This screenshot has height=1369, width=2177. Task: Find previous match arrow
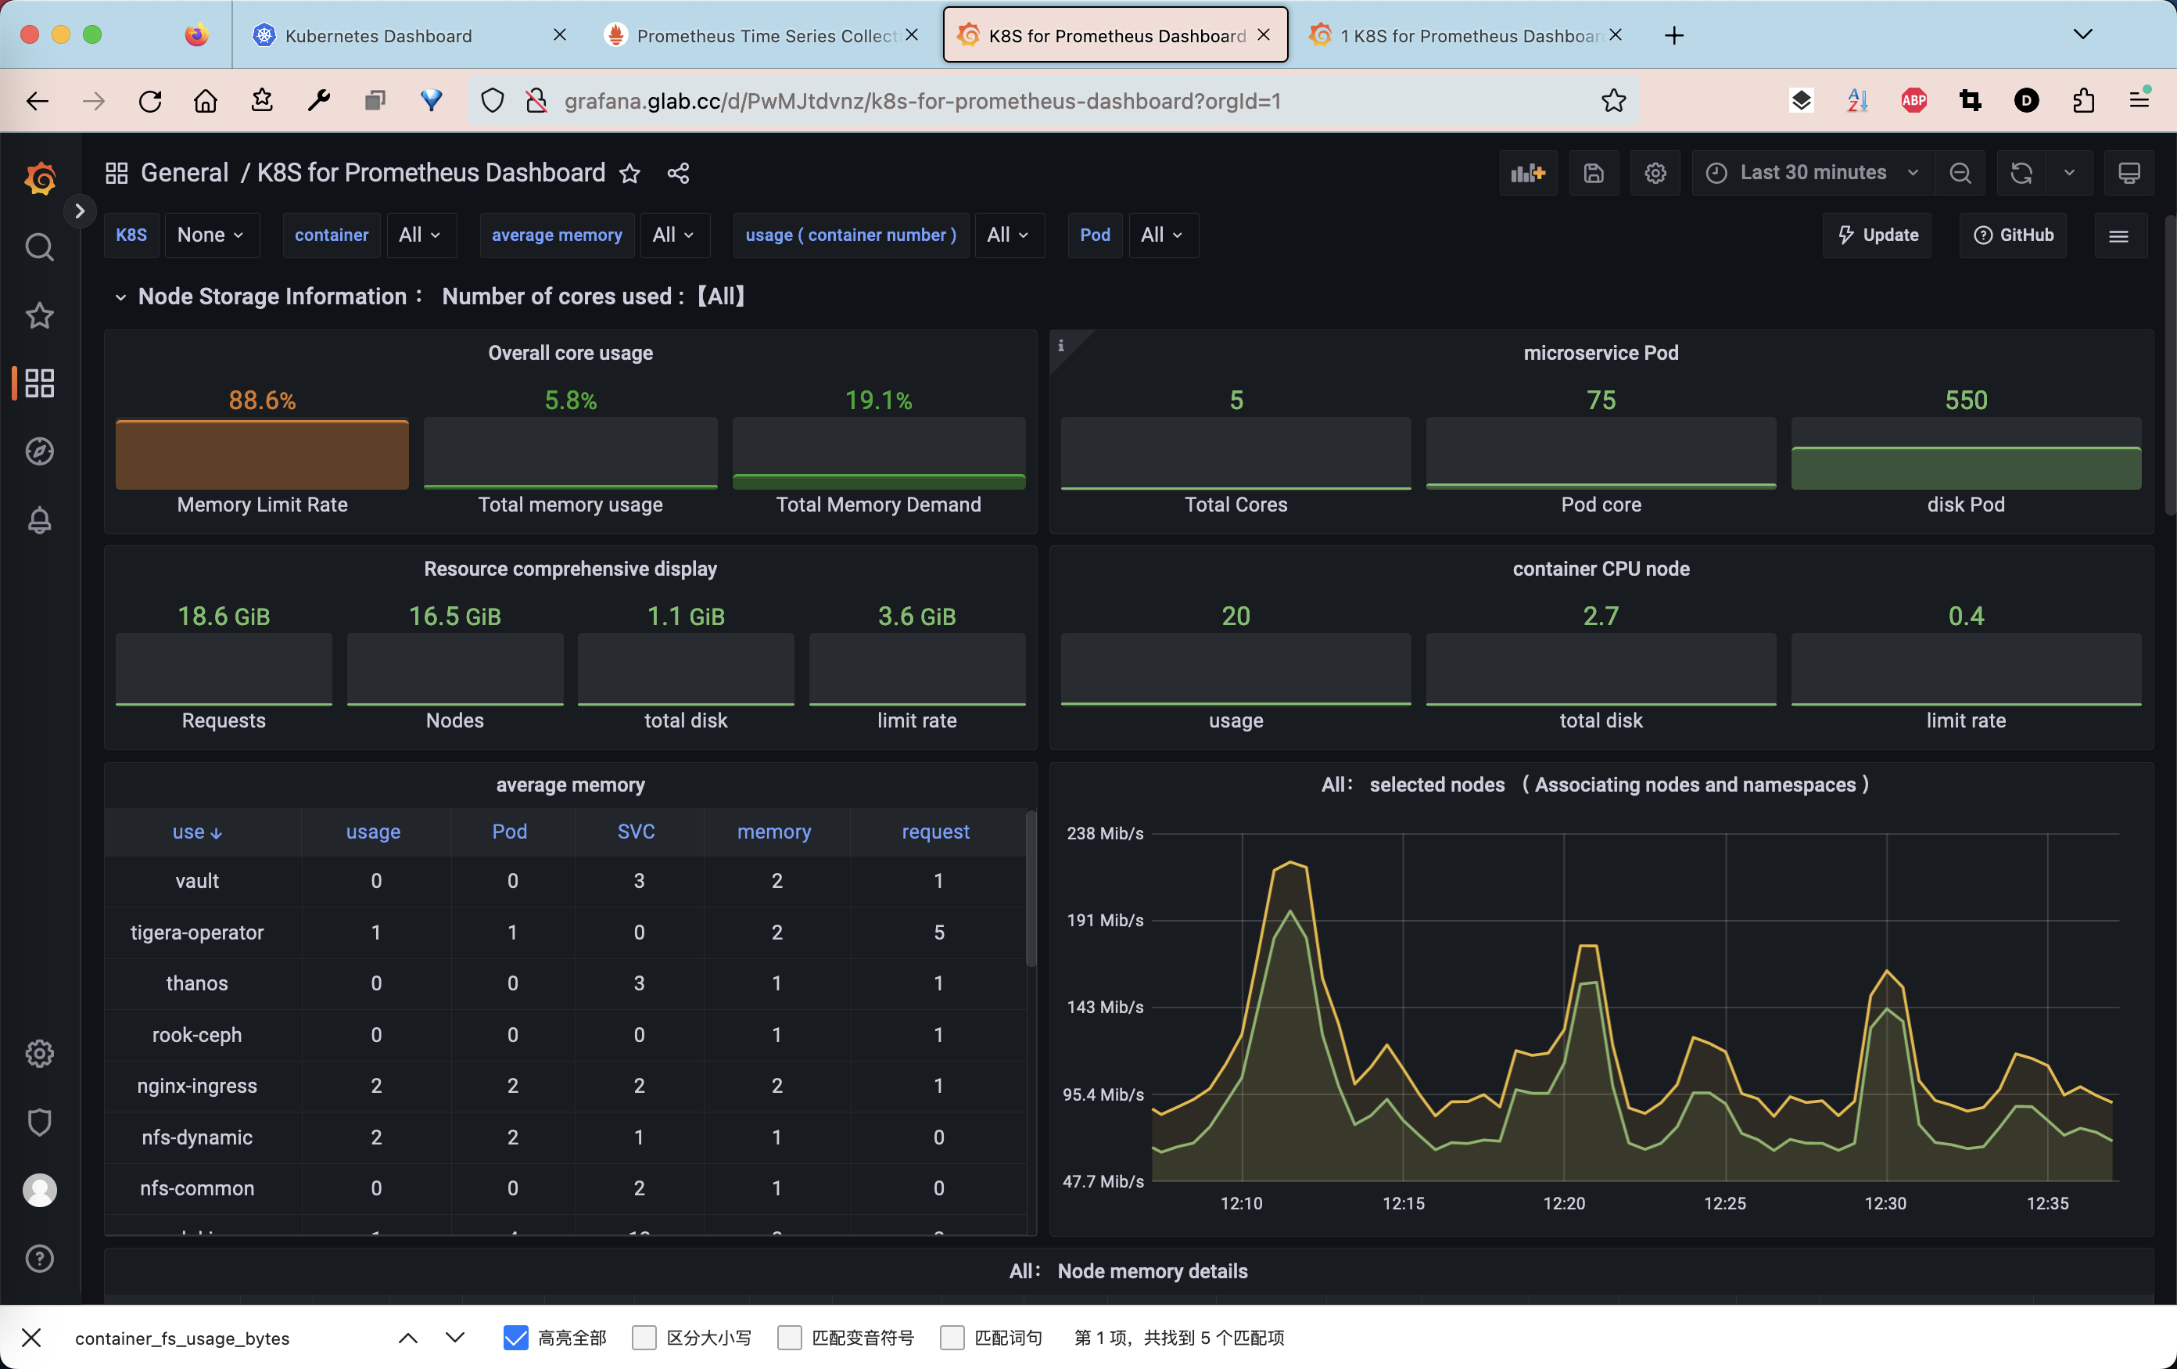click(407, 1338)
